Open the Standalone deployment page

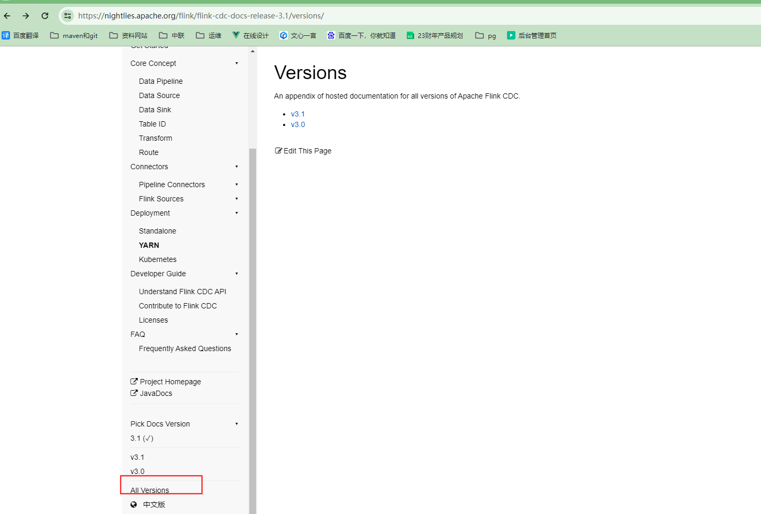[x=157, y=231]
